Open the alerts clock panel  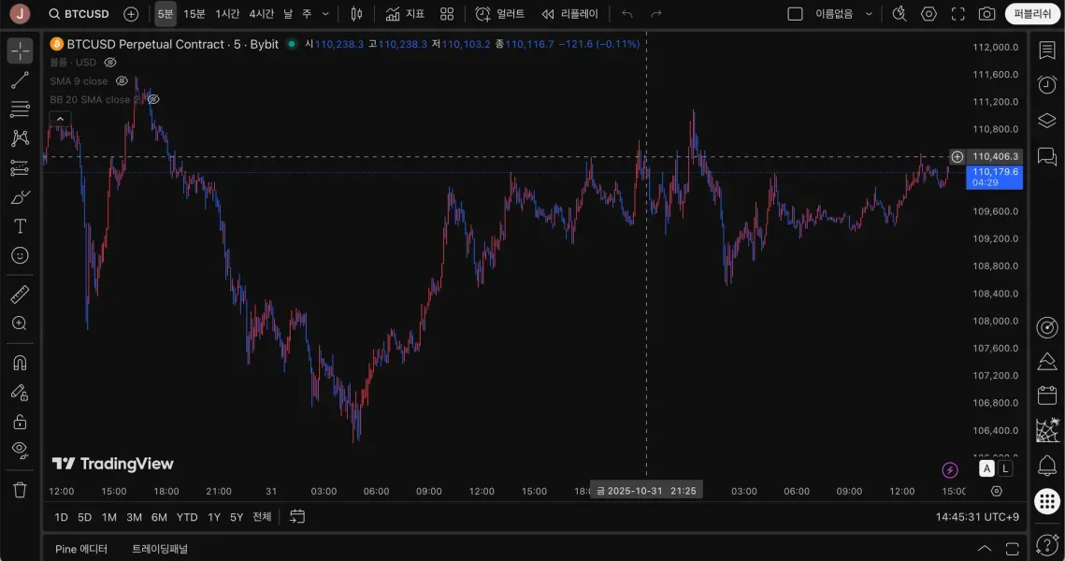(x=1046, y=84)
